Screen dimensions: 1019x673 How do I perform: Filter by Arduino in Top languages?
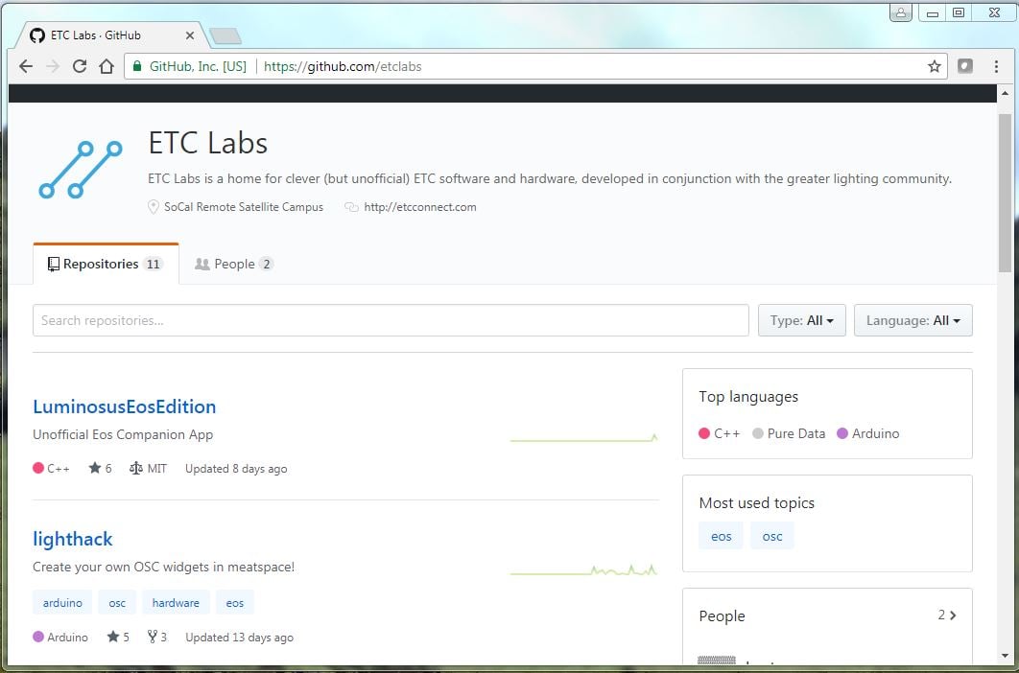868,433
